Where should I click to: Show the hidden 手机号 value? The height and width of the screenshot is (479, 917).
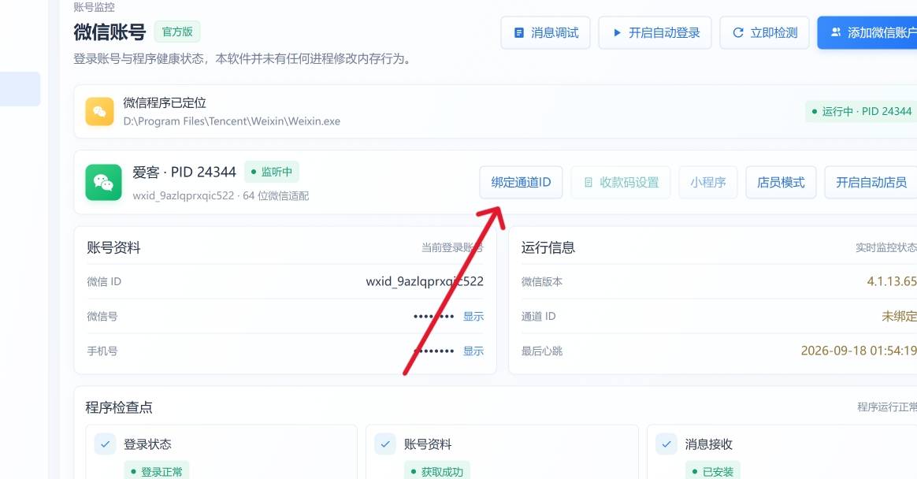click(x=473, y=351)
